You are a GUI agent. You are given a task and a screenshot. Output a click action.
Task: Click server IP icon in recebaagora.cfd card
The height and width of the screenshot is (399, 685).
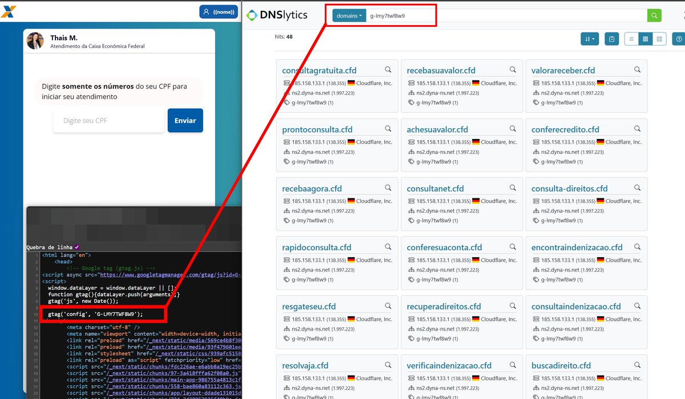coord(287,201)
